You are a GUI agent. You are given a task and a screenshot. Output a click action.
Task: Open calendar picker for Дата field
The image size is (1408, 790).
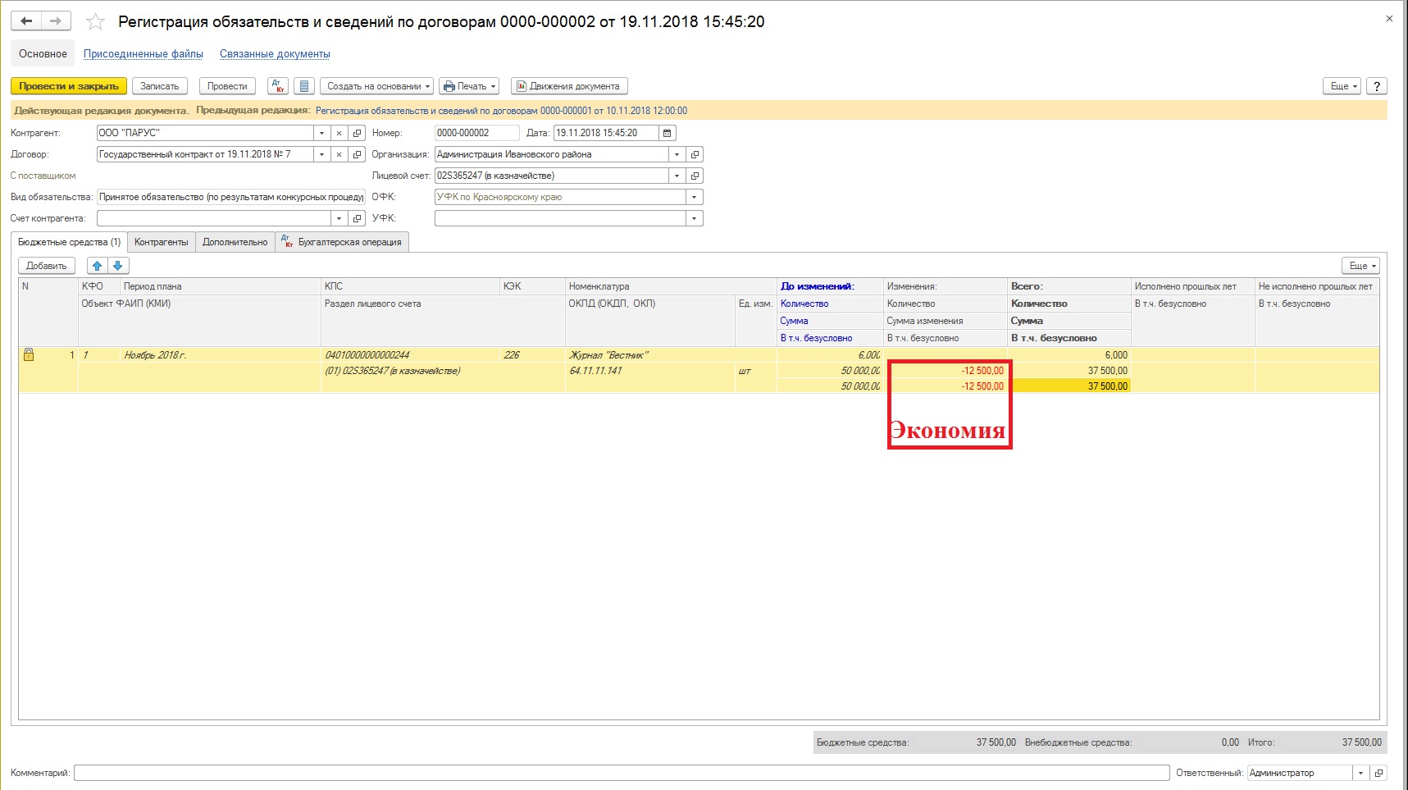tap(668, 133)
